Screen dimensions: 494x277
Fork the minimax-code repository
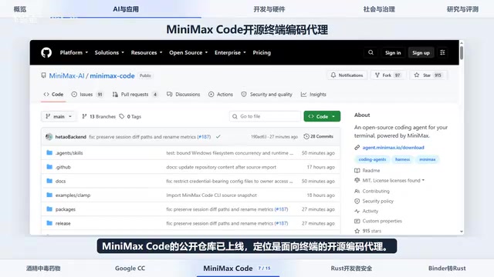[x=388, y=75]
